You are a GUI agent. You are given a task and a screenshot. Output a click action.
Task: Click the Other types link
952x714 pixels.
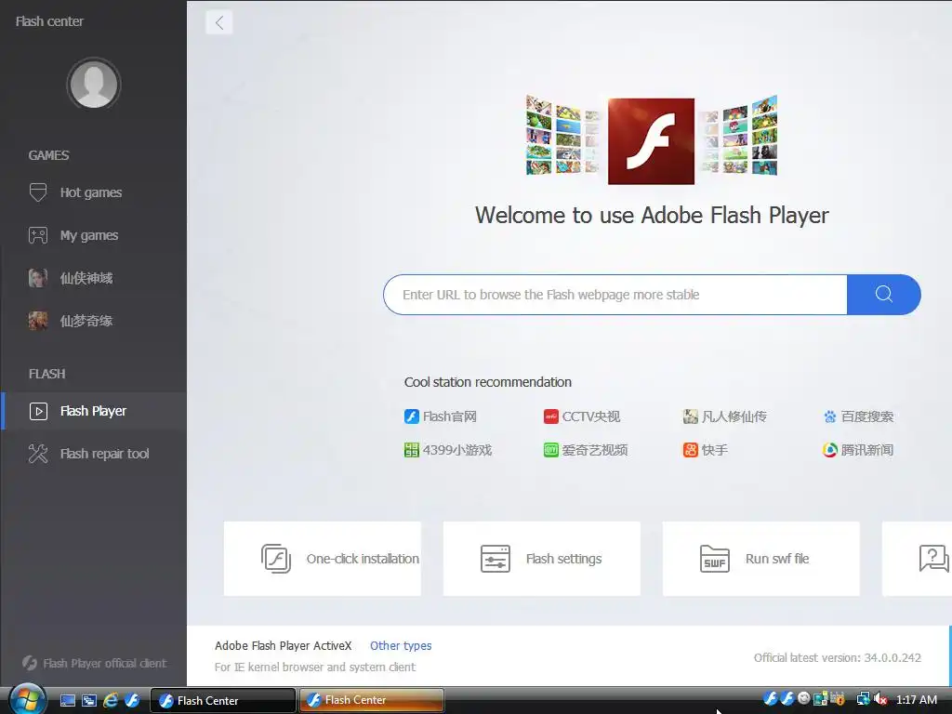[x=401, y=645]
